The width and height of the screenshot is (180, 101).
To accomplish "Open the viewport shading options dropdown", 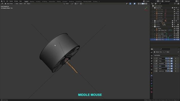I will 148,4.
